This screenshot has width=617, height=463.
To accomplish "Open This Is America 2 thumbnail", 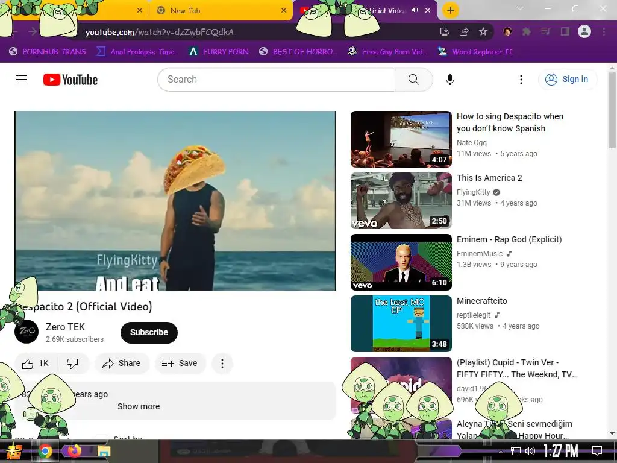I will 401,201.
